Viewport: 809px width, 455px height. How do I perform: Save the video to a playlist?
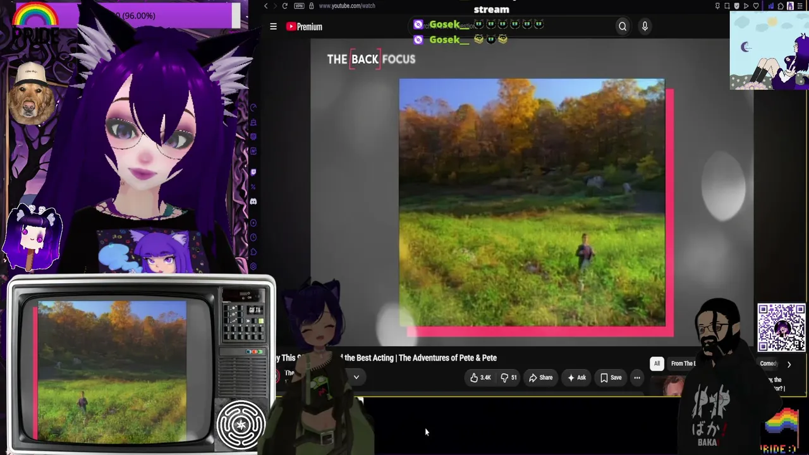point(611,378)
